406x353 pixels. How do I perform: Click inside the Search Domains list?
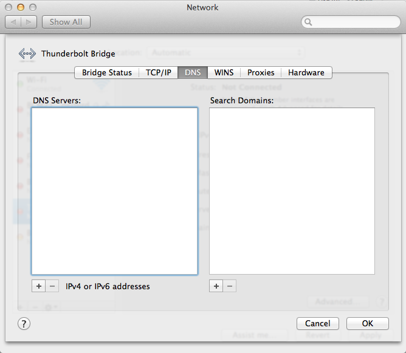click(292, 191)
